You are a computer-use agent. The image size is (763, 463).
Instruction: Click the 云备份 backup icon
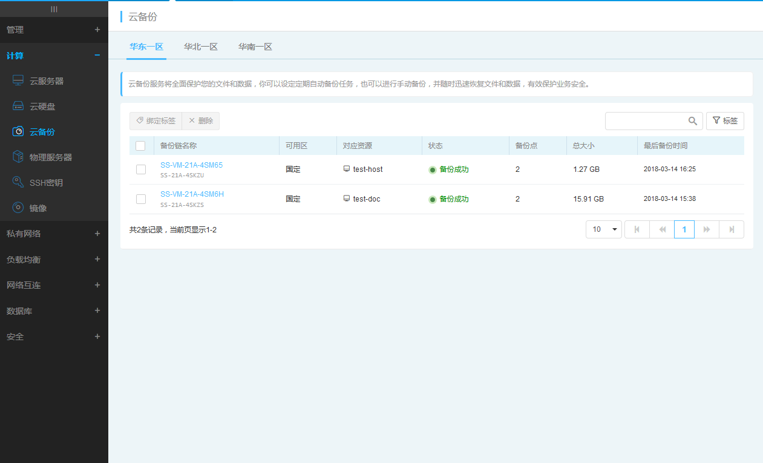(18, 131)
